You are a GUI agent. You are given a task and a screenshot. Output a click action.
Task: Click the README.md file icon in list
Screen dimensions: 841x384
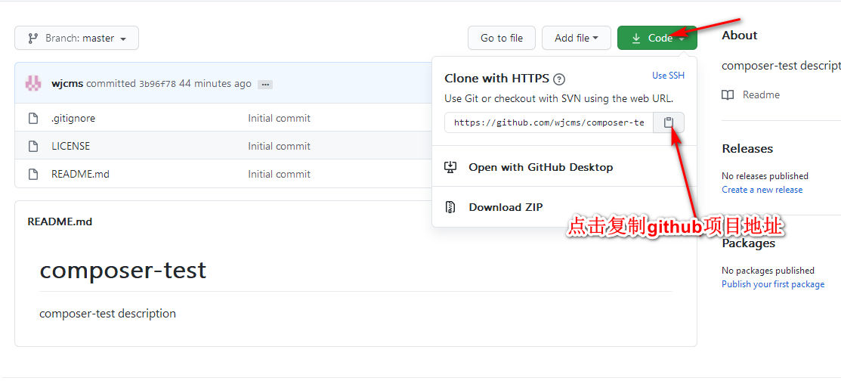coord(33,174)
